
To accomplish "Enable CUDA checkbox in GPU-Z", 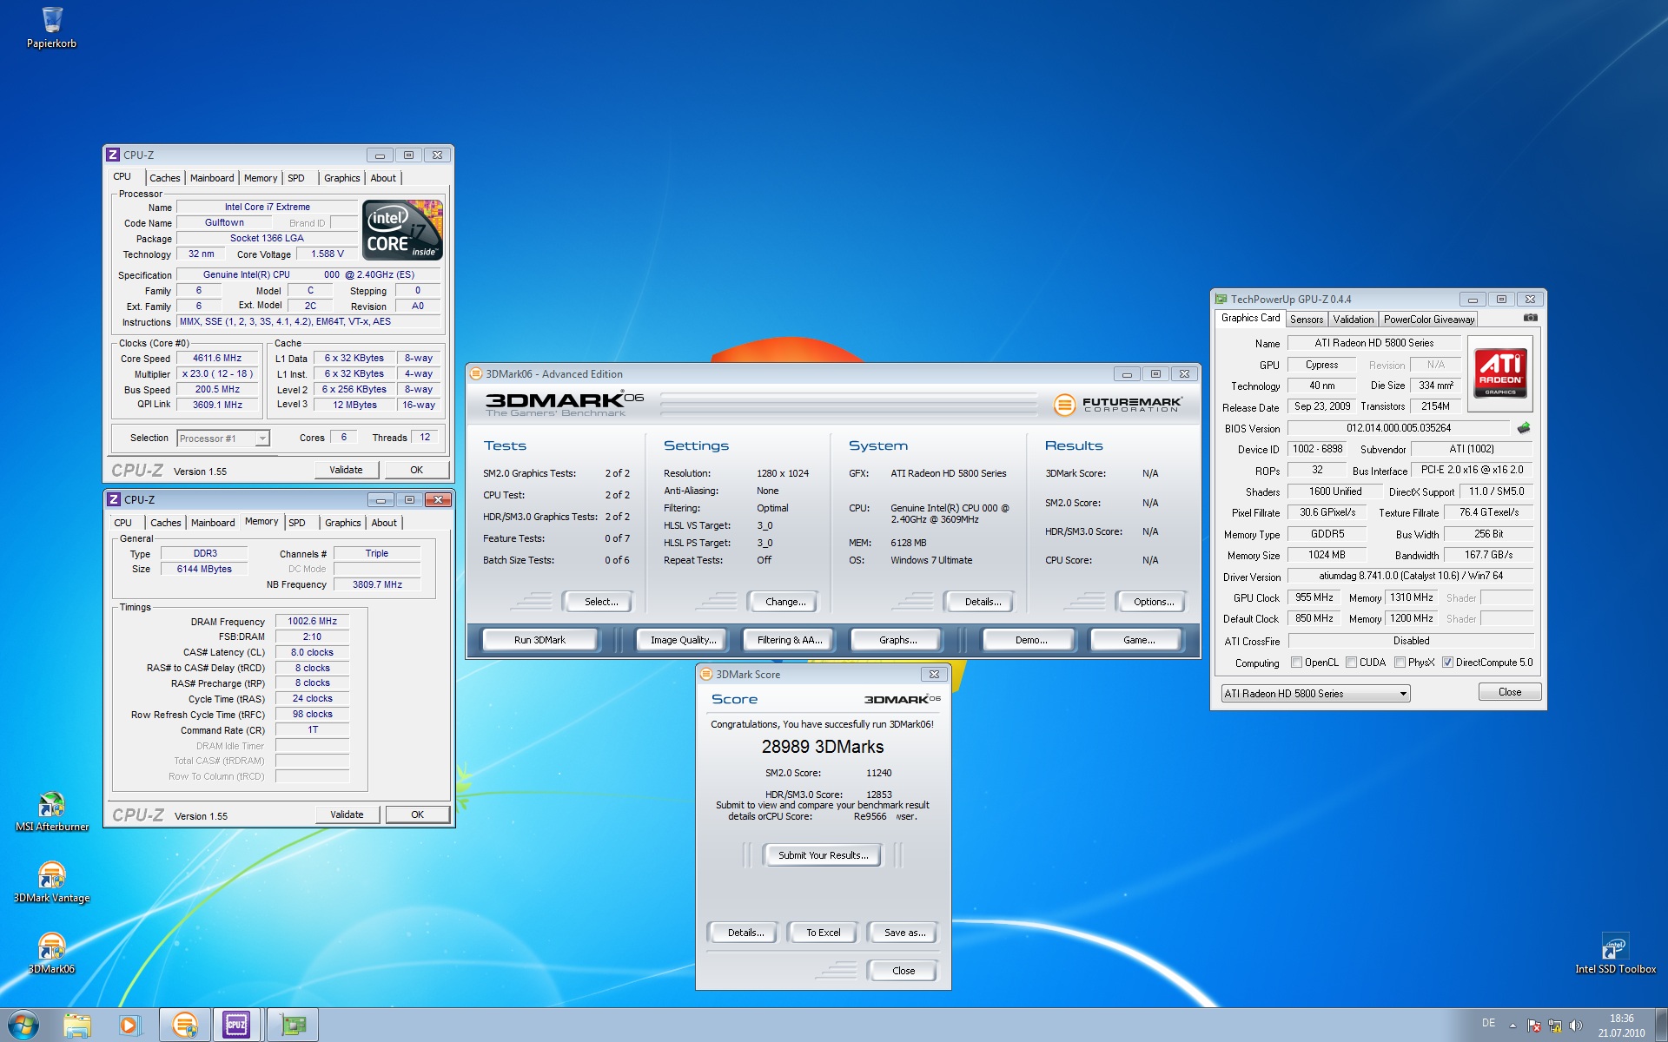I will click(1351, 663).
